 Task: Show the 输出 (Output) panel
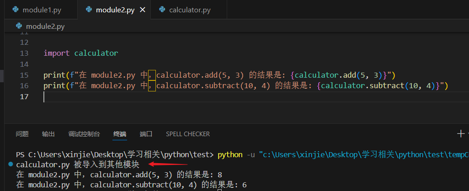[48, 134]
